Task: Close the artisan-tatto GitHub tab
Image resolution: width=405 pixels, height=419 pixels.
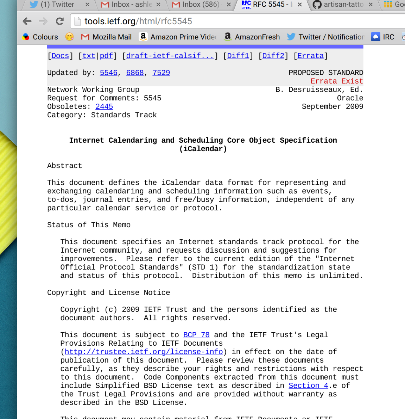Action: pyautogui.click(x=370, y=5)
